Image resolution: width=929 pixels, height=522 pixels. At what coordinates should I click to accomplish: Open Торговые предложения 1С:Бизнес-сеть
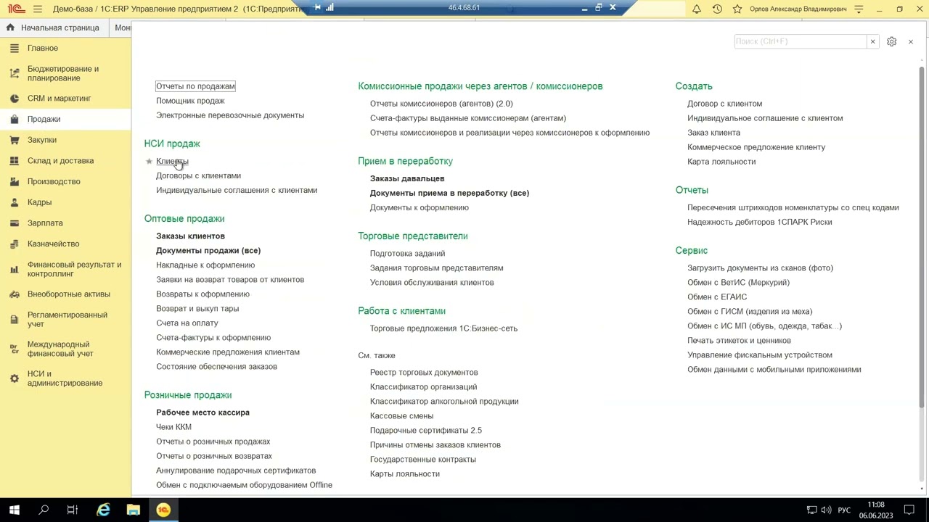pyautogui.click(x=443, y=328)
